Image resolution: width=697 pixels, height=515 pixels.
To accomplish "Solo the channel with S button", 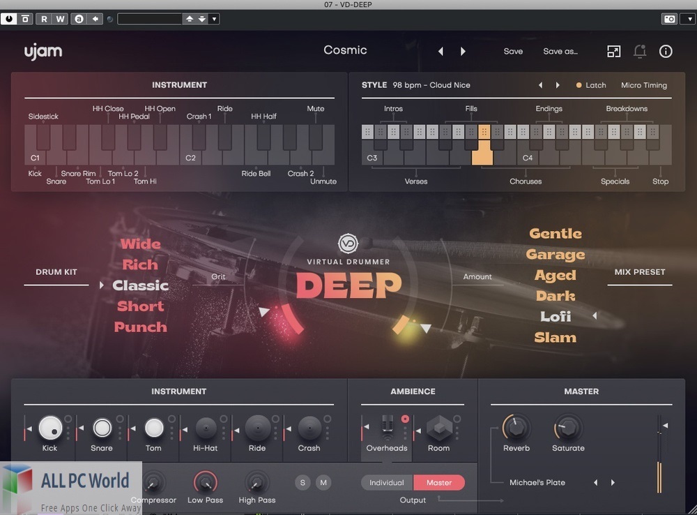I will pyautogui.click(x=302, y=482).
